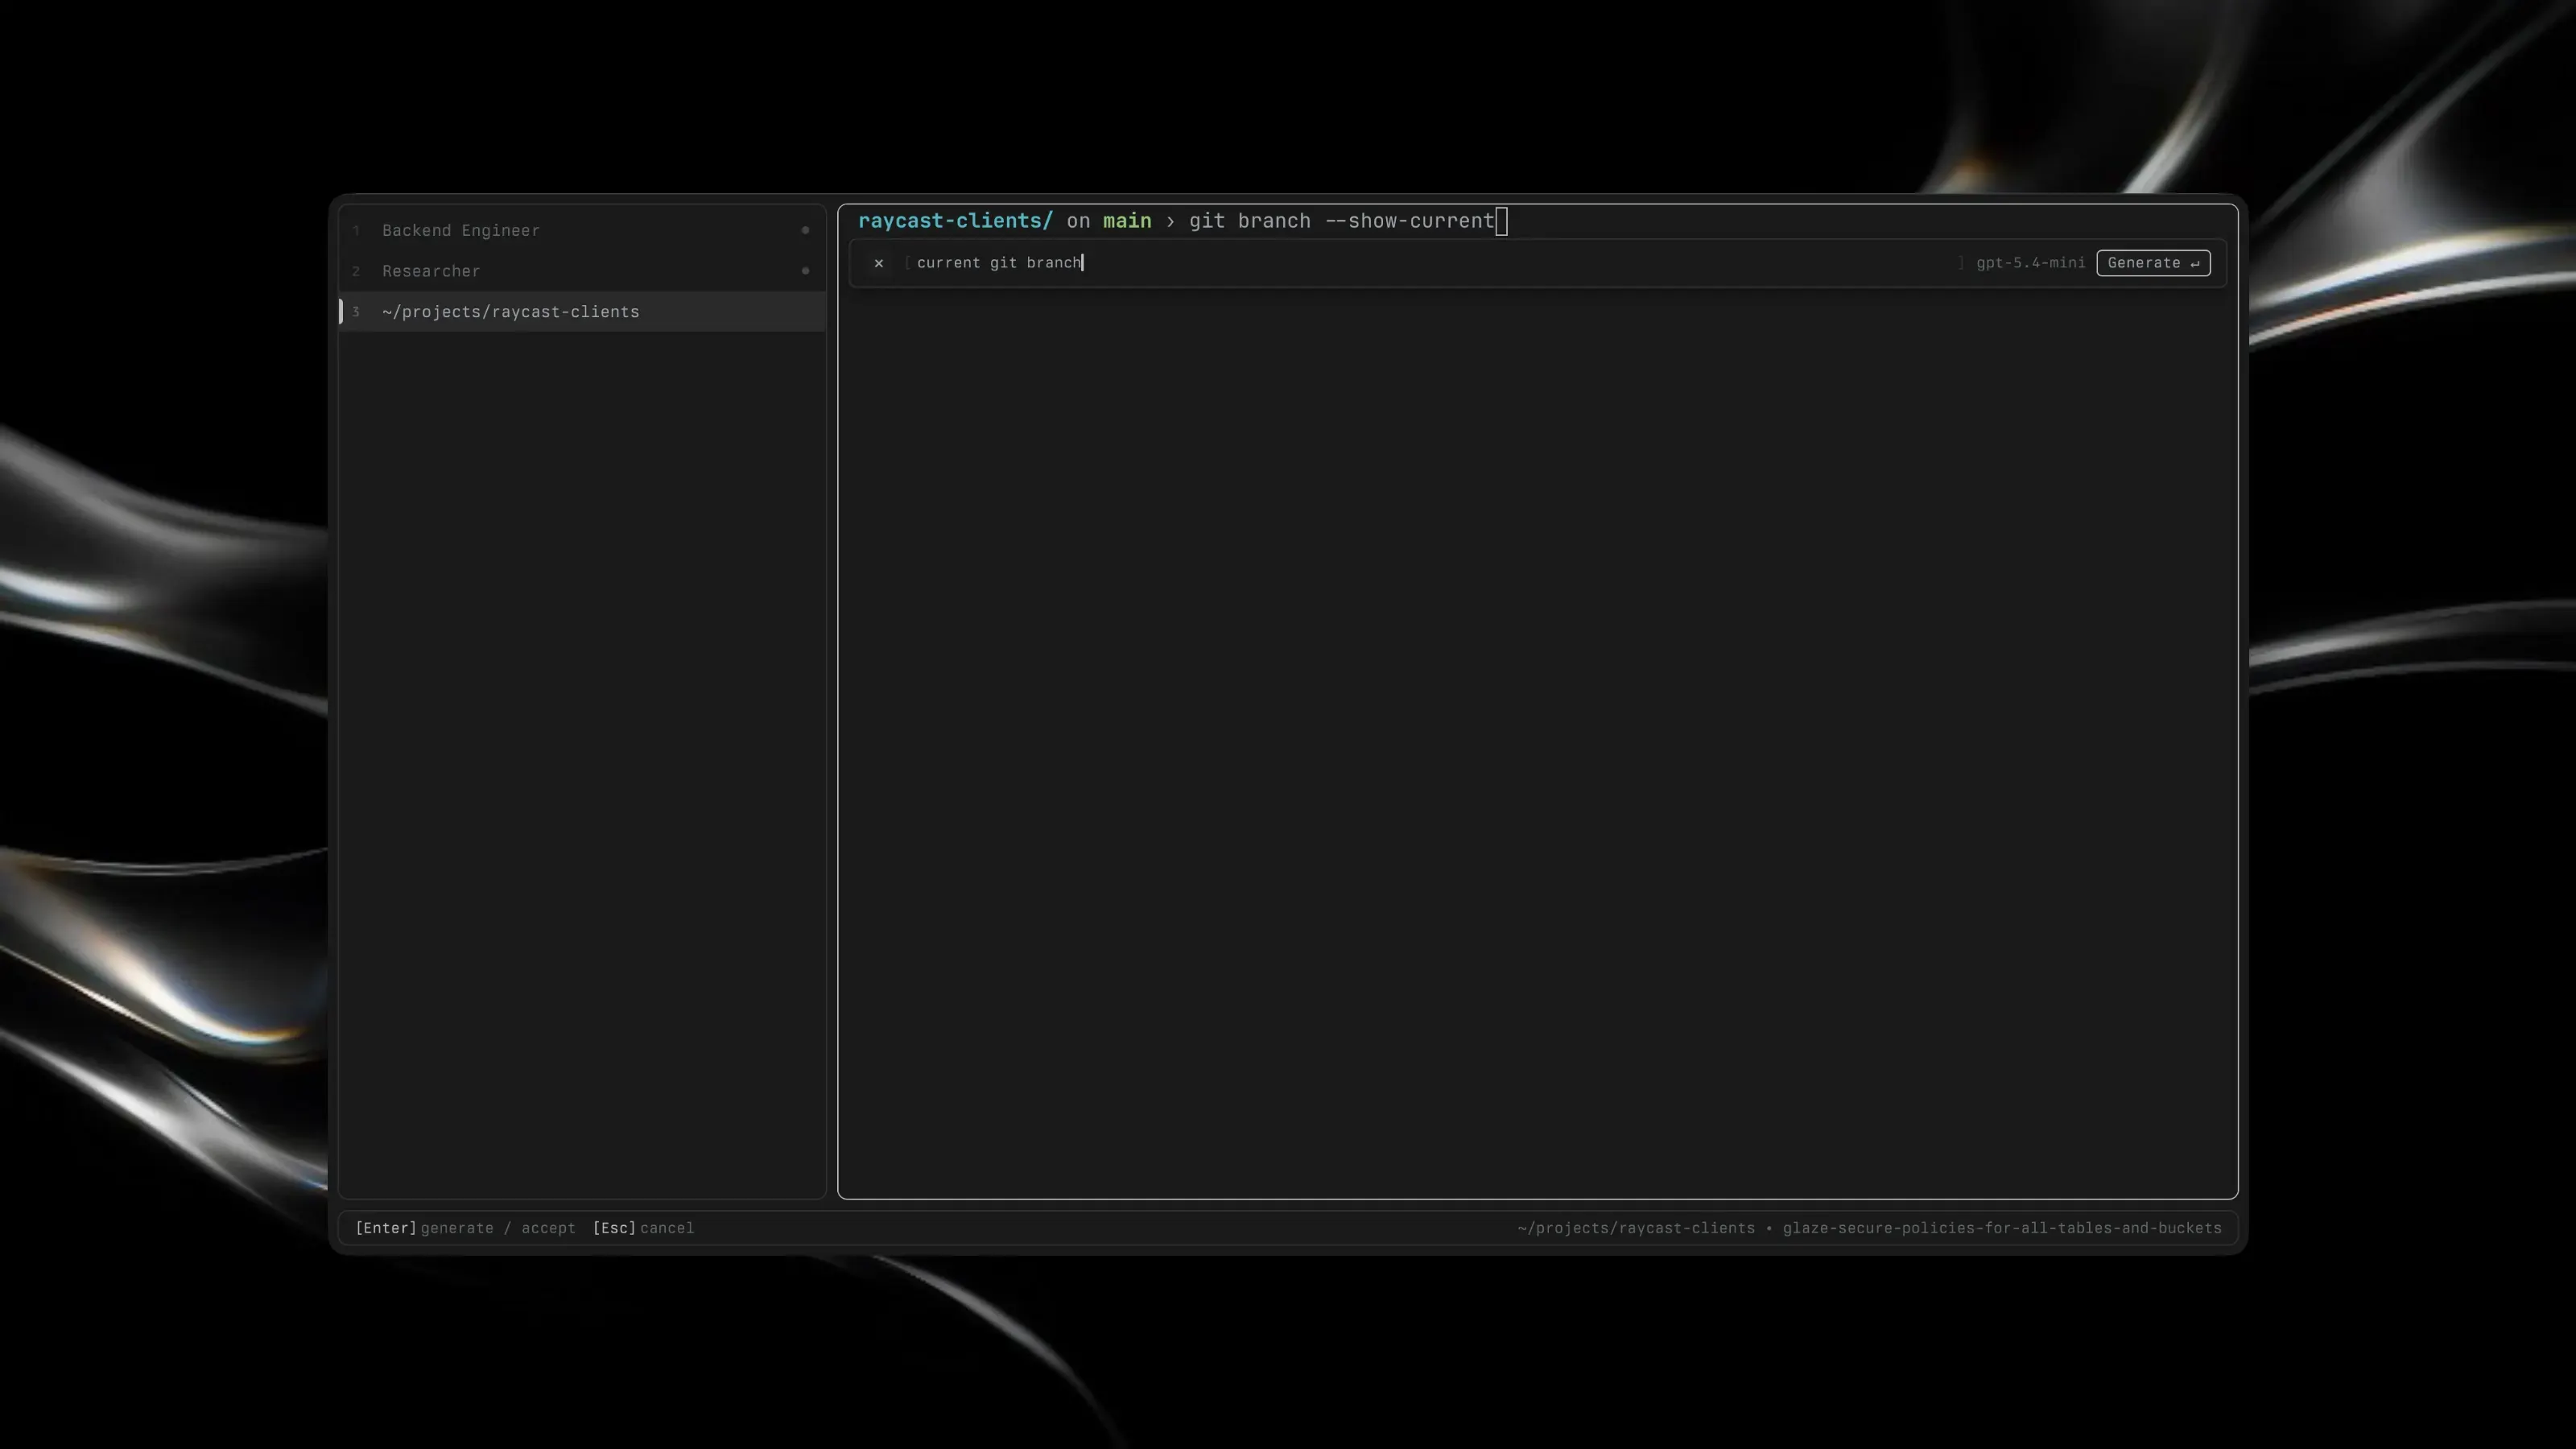Click the ~/projects/raycast-clients status bar path
2576x1449 pixels.
click(1635, 1228)
